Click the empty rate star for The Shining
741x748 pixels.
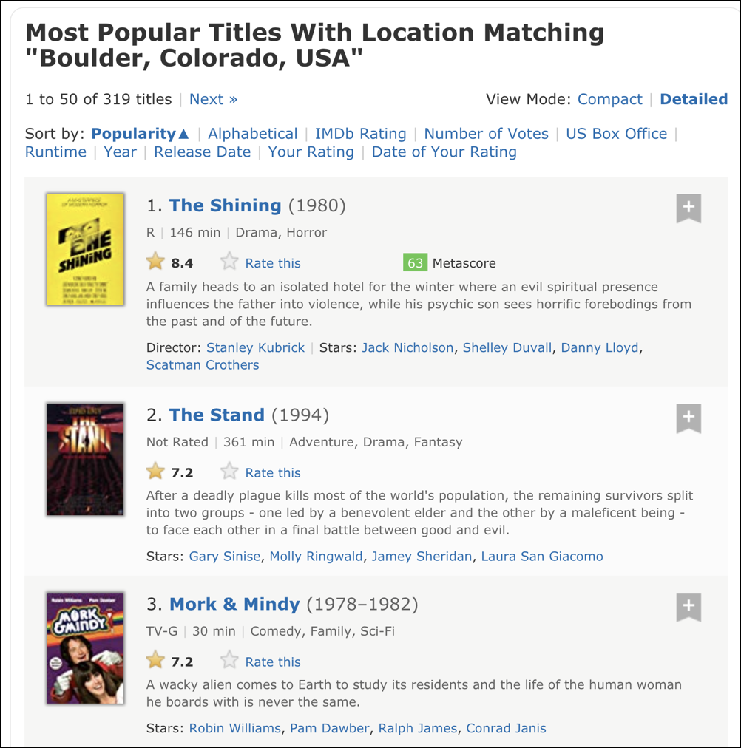pos(229,262)
